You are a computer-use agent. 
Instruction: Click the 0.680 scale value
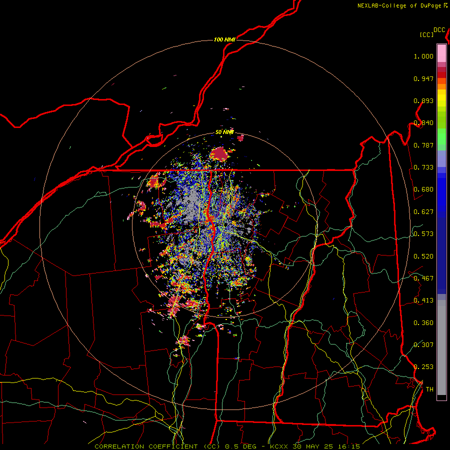pos(423,189)
